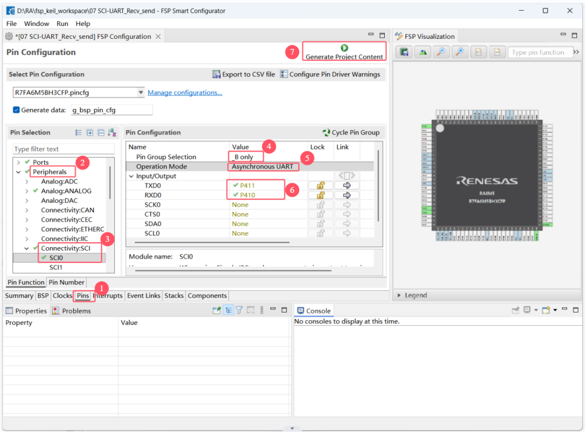Switch to the Pins tab
Image resolution: width=585 pixels, height=432 pixels.
coord(83,295)
